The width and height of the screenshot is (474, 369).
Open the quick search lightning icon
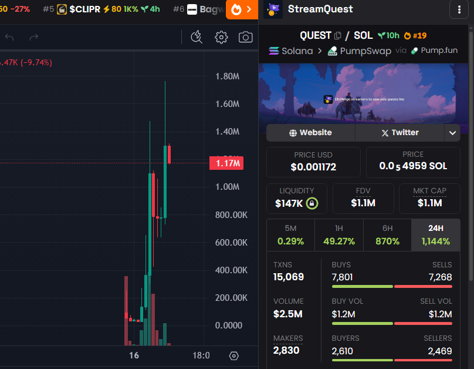coord(197,37)
